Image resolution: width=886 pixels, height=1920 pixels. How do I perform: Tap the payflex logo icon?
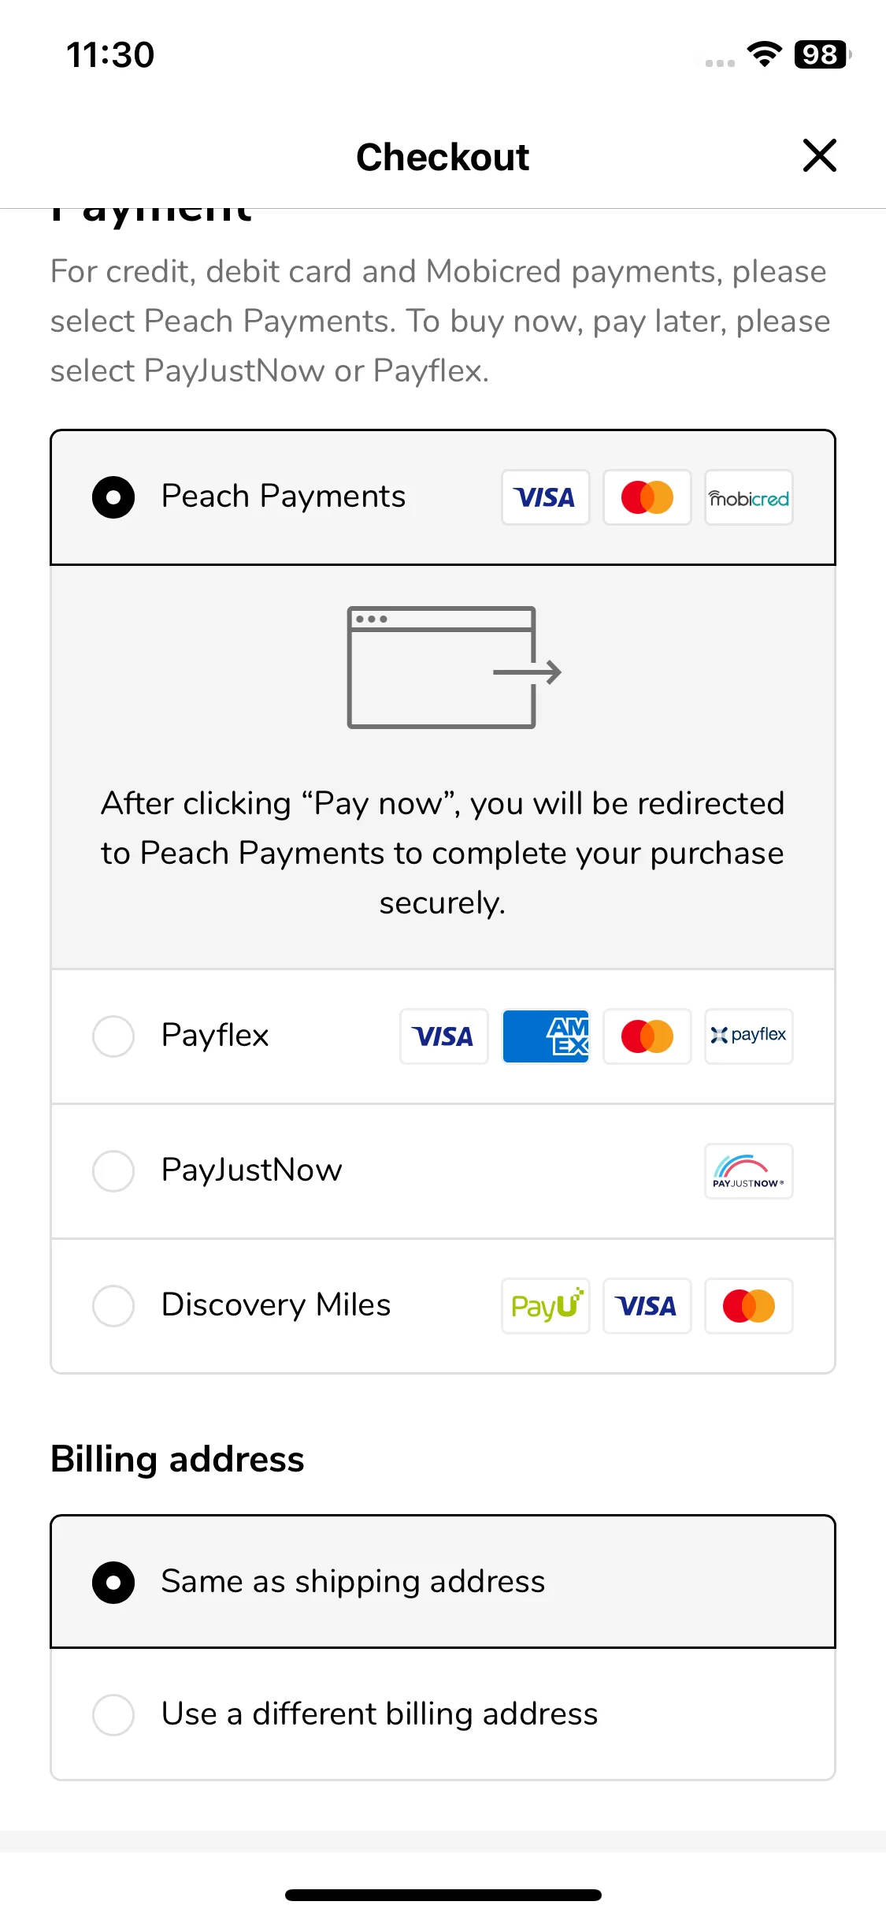(x=749, y=1036)
